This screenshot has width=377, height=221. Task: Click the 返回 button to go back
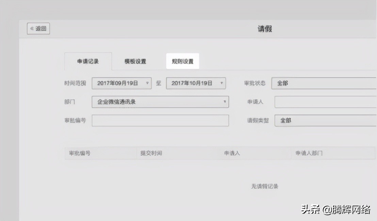(38, 29)
